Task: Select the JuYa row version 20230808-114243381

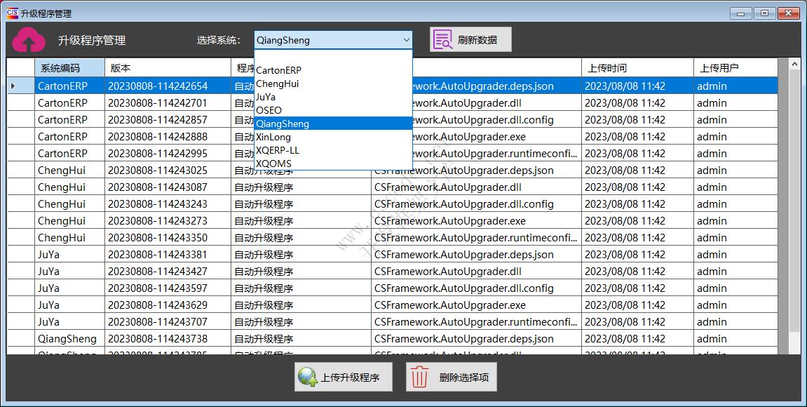Action: click(158, 255)
